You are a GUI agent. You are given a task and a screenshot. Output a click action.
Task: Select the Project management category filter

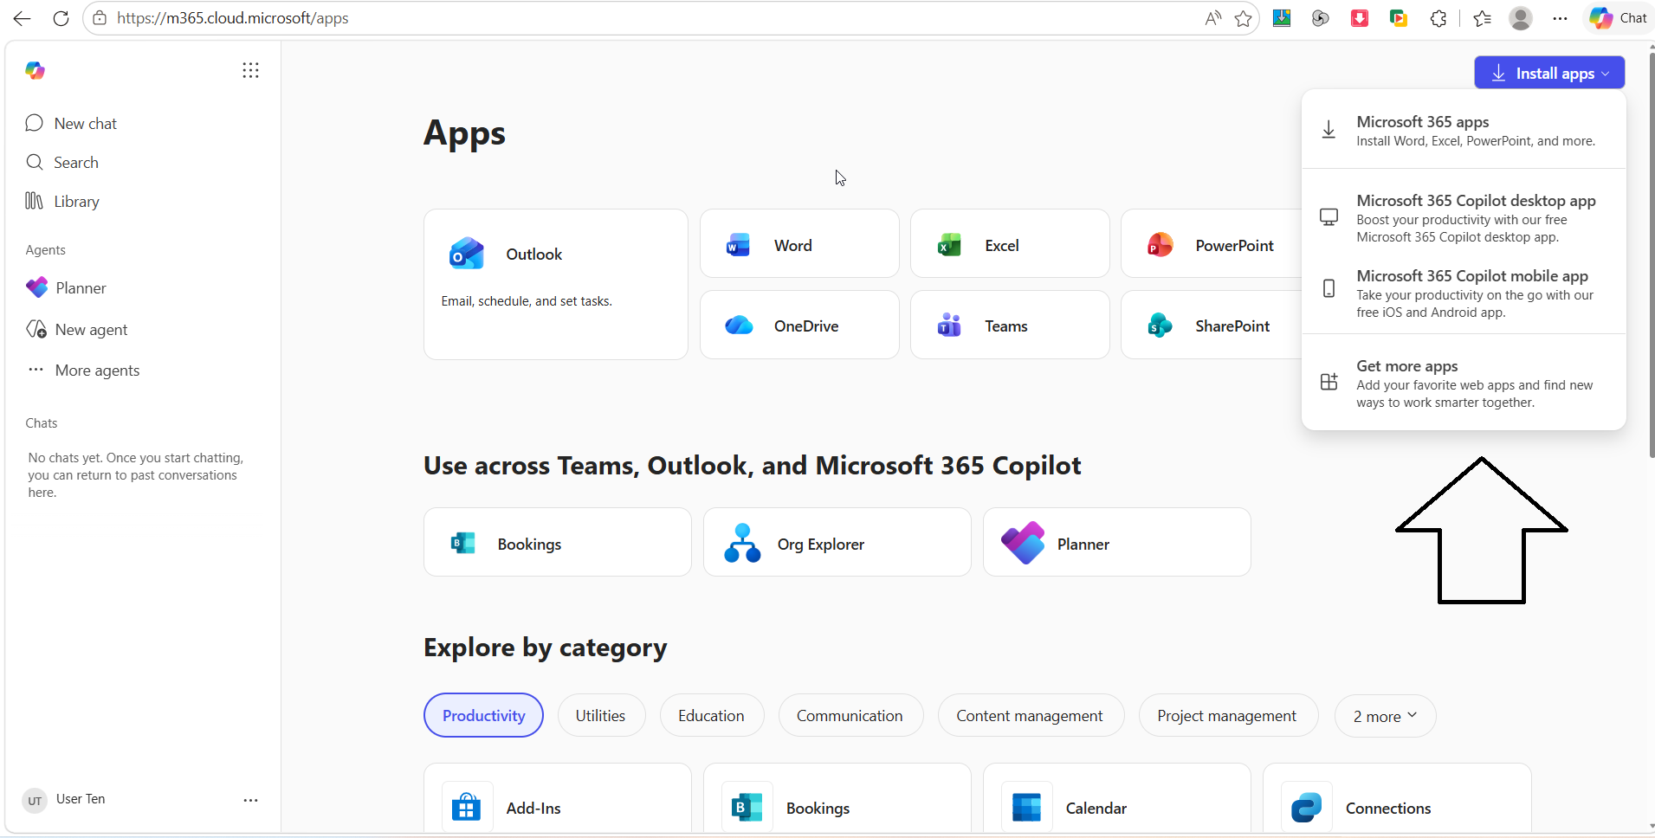point(1227,715)
